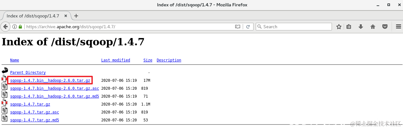
Task: Open the bookmarks list icon
Action: click(x=349, y=27)
